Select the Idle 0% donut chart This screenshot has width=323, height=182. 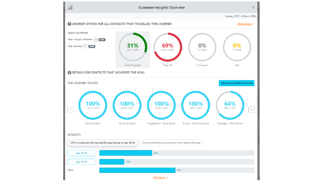[x=237, y=47]
